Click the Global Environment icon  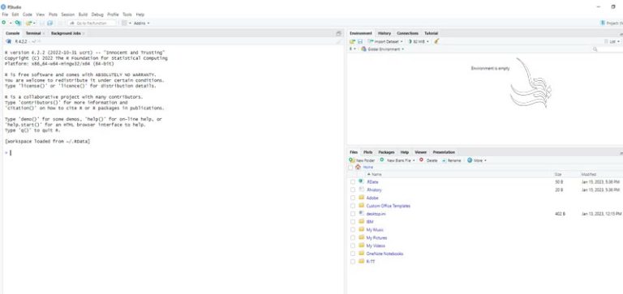[363, 49]
